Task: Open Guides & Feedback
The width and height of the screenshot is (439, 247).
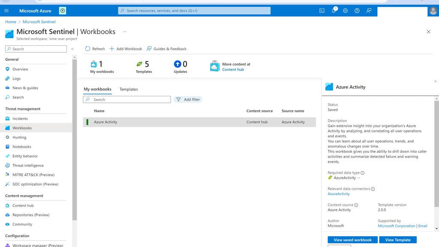Action: [x=166, y=49]
